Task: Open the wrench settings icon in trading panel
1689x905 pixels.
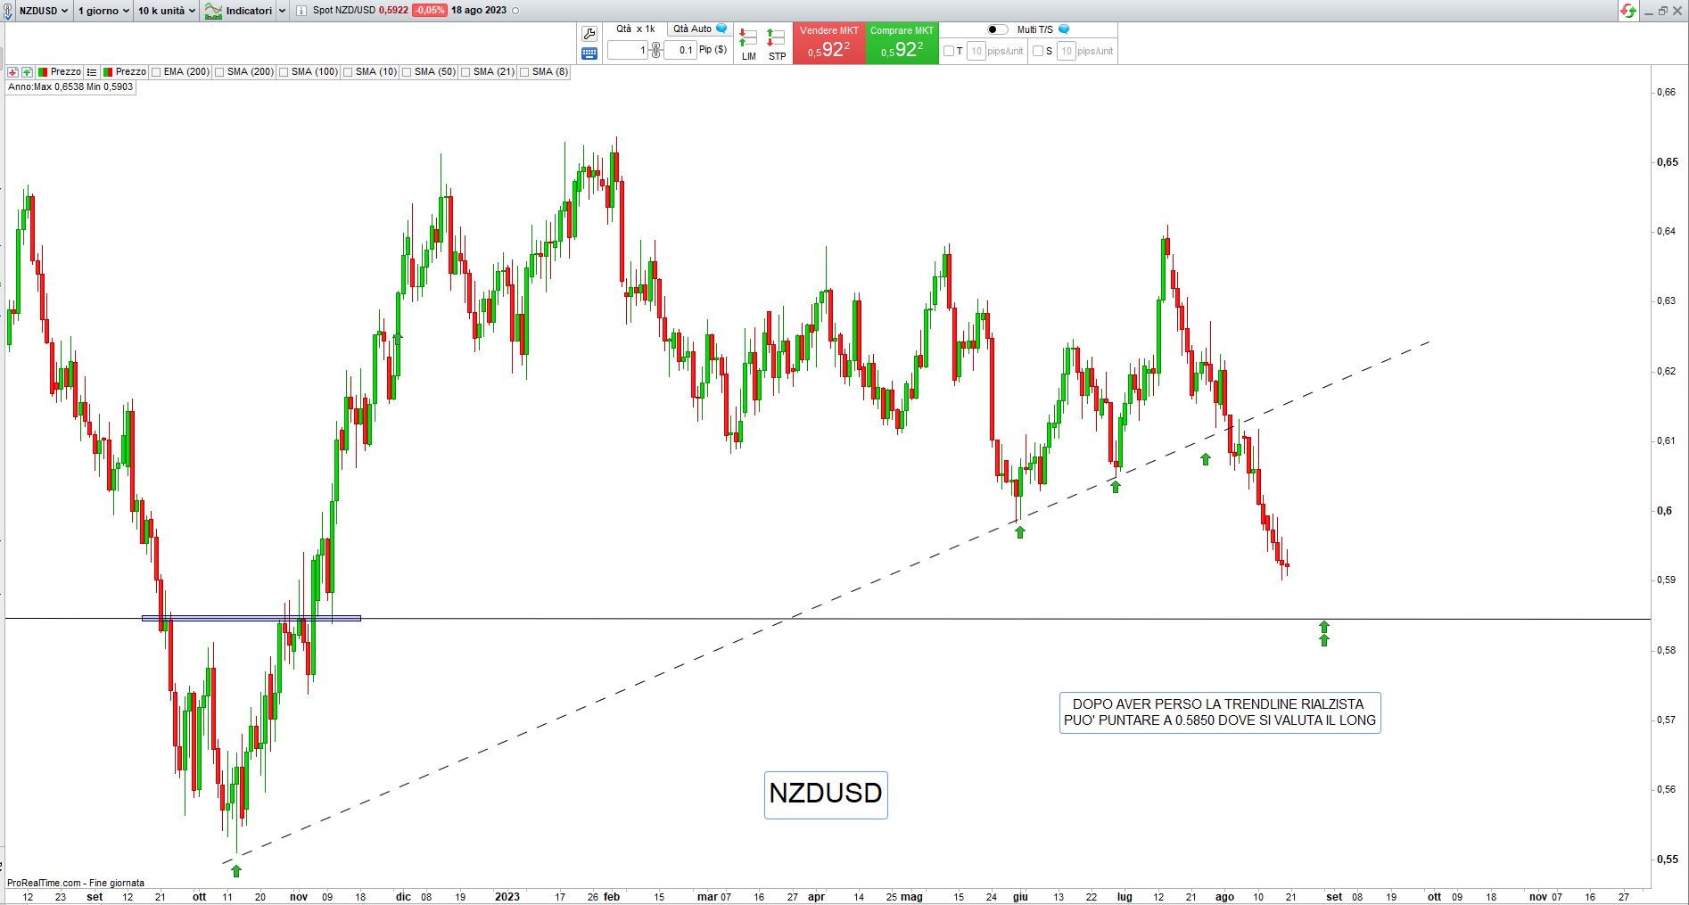Action: tap(589, 34)
